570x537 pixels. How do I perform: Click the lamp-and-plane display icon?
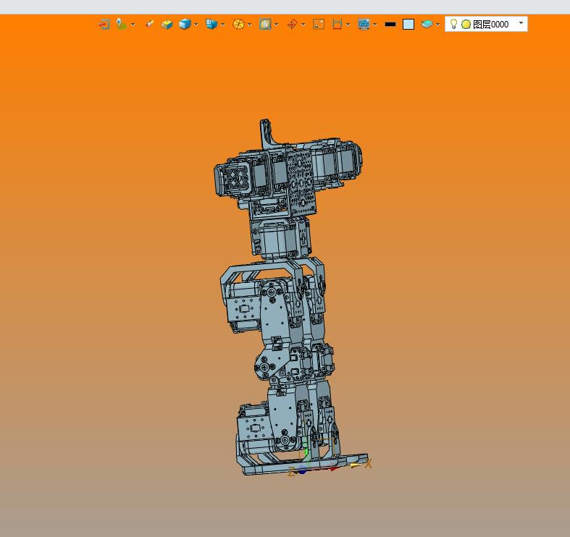[x=122, y=24]
